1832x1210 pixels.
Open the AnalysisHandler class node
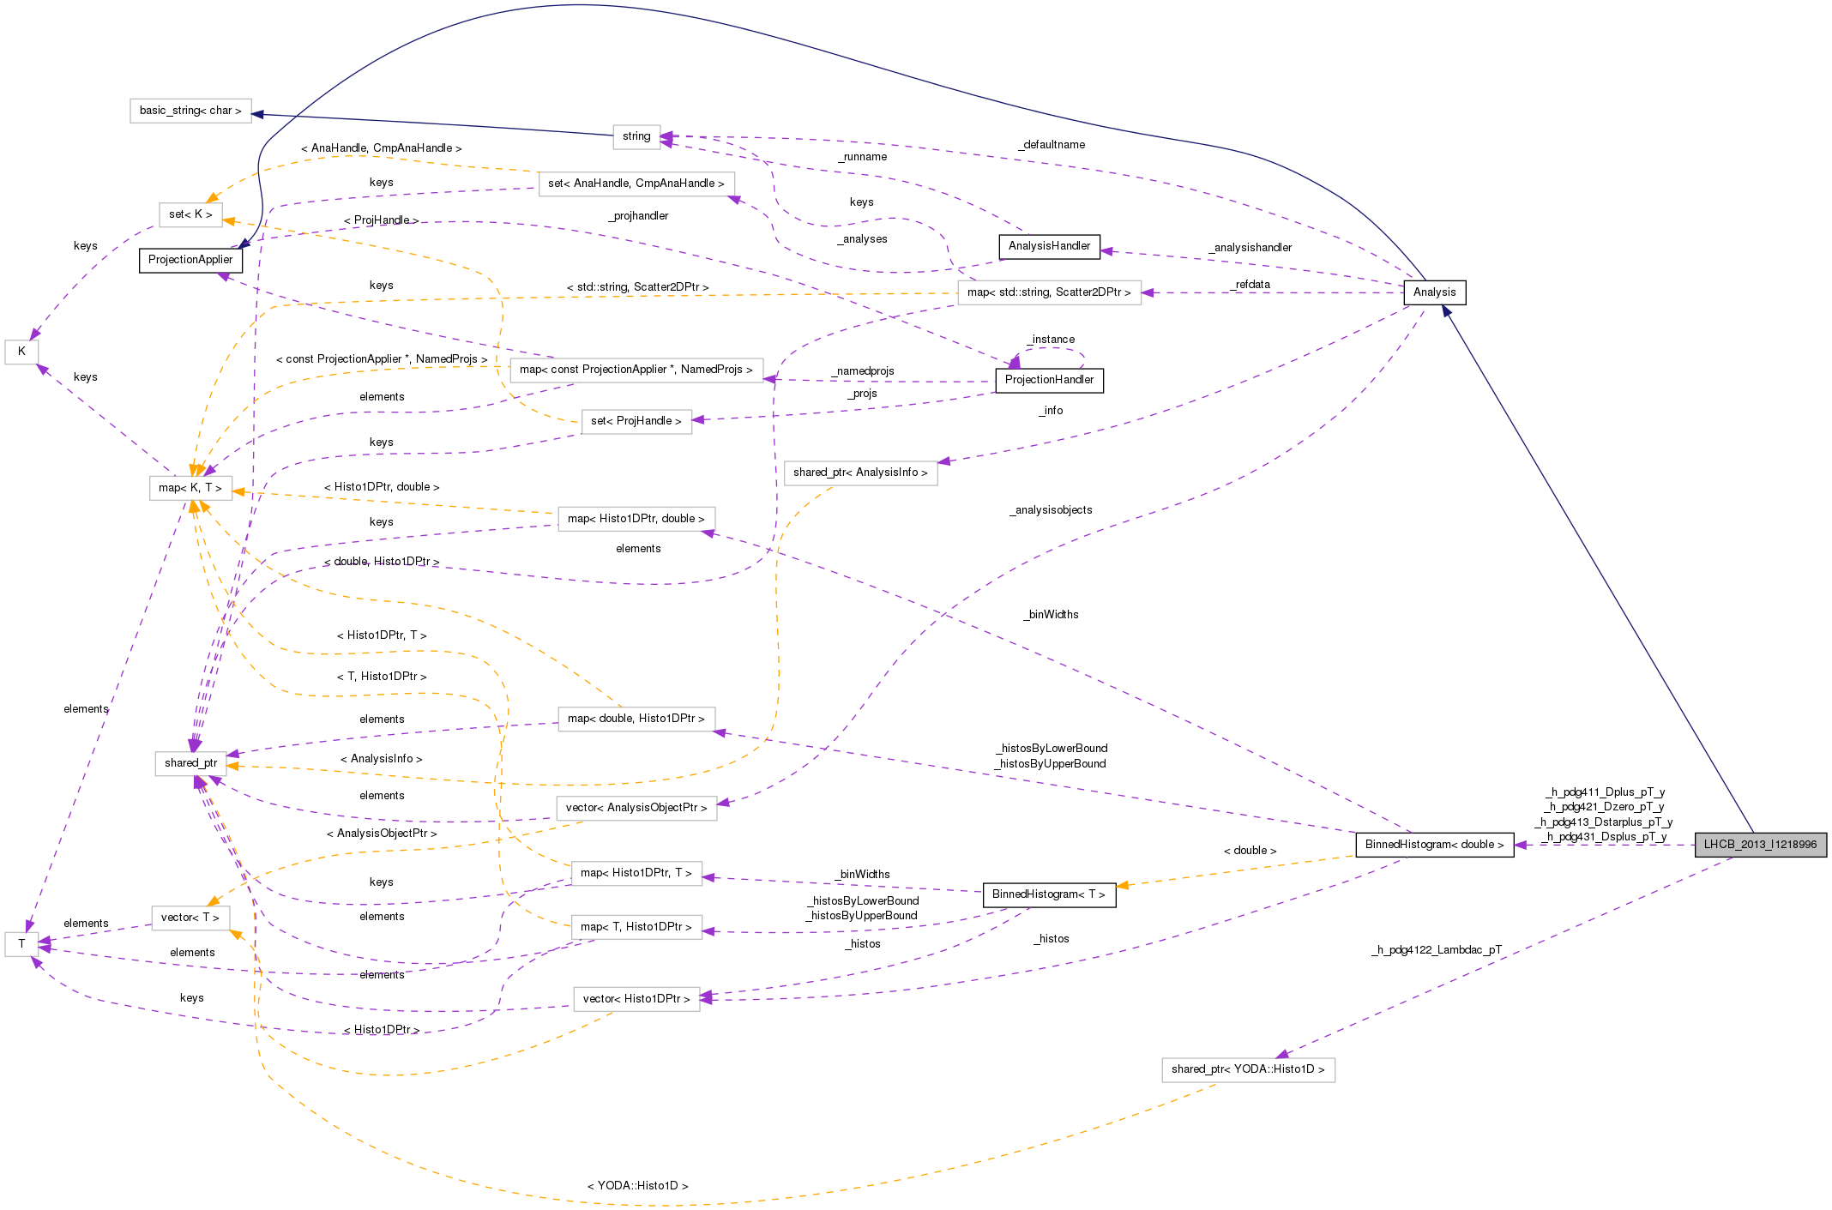[x=1049, y=246]
